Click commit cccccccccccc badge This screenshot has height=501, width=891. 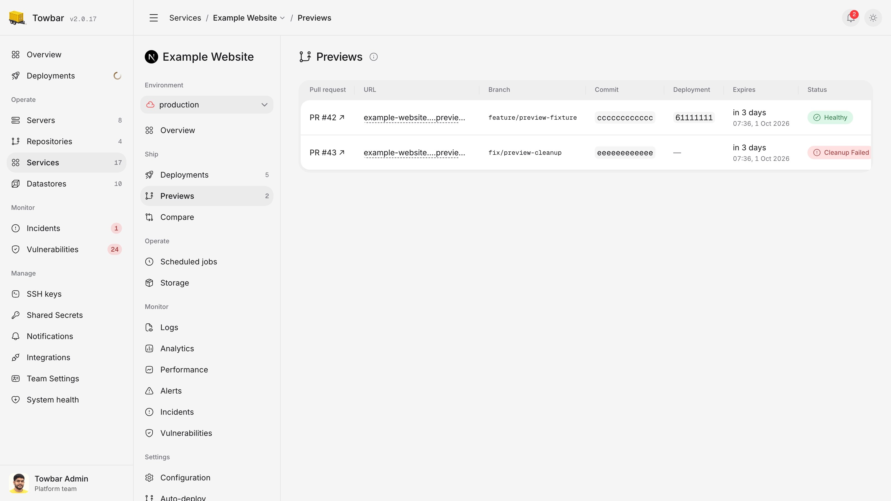coord(625,117)
